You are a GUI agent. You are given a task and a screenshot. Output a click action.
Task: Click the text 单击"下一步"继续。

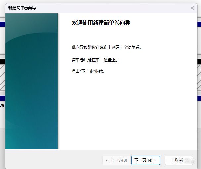(88, 71)
